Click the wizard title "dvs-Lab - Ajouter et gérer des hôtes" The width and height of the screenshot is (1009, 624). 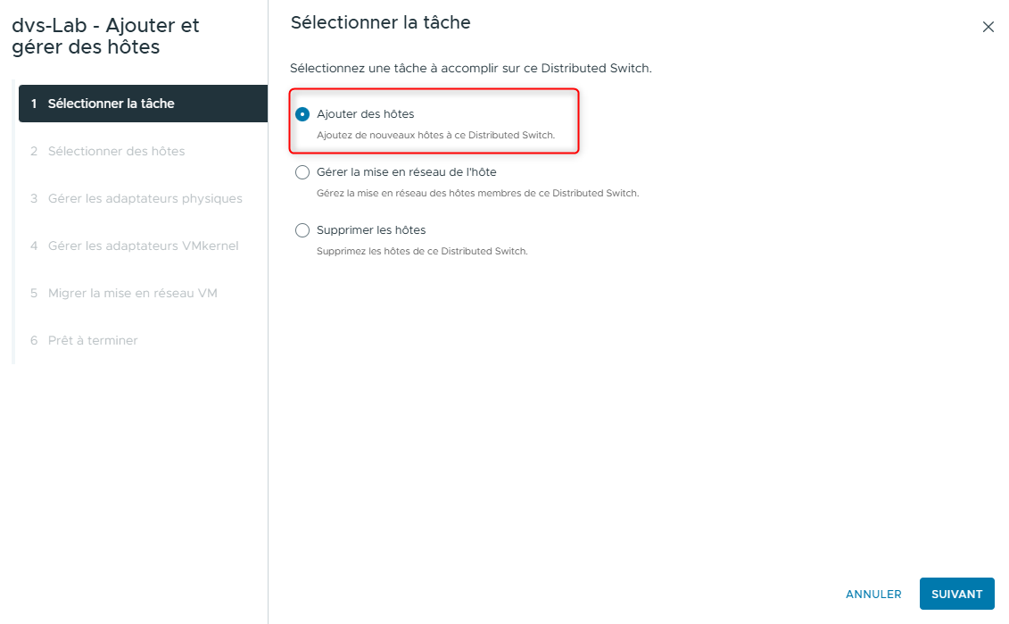104,35
